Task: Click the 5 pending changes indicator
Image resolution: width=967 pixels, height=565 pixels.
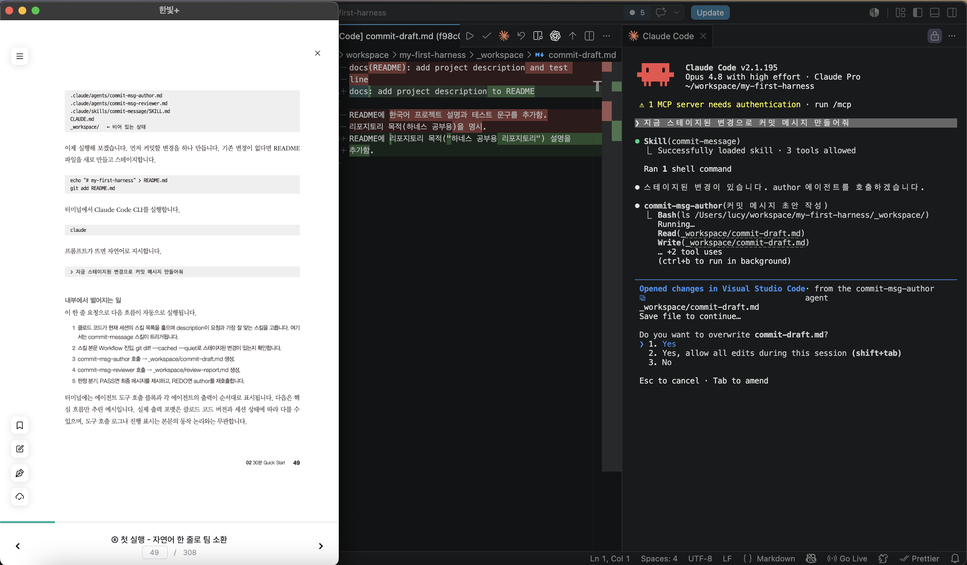Action: [637, 12]
